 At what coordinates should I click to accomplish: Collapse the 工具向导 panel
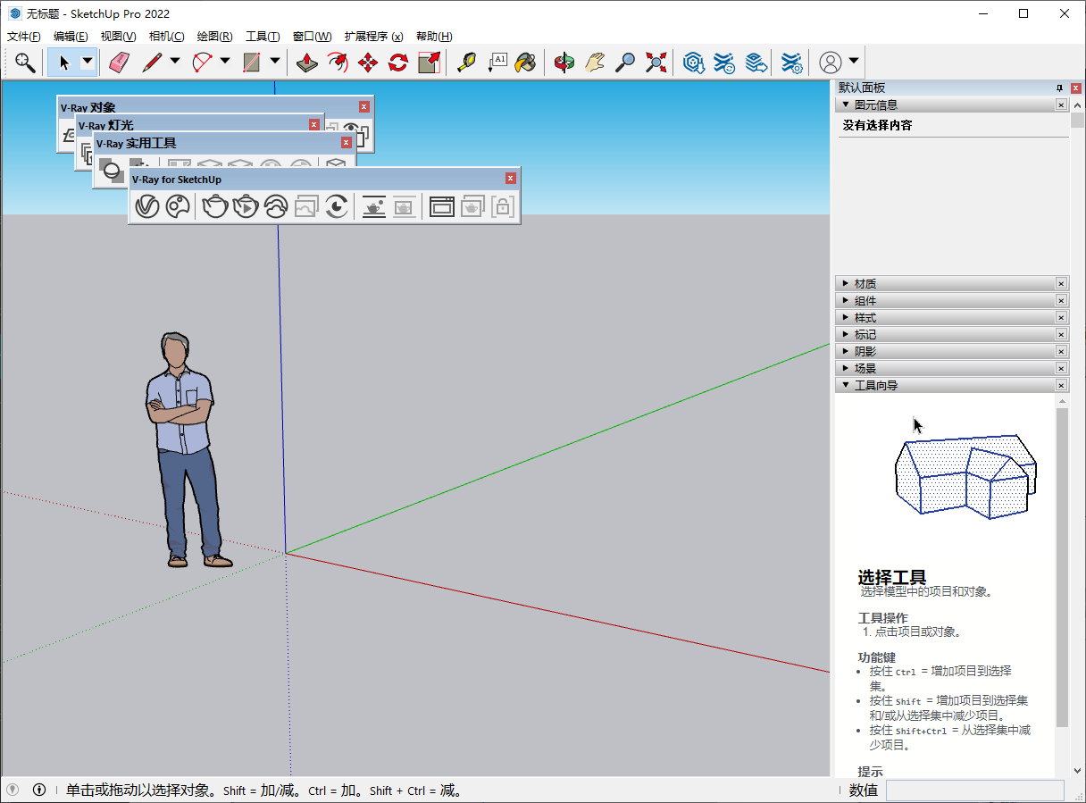point(846,384)
